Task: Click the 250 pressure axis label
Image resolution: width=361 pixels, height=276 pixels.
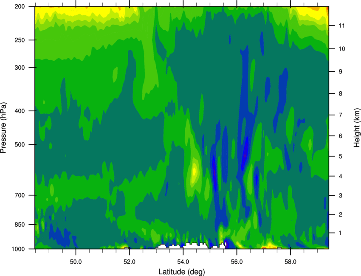Action: click(x=20, y=40)
